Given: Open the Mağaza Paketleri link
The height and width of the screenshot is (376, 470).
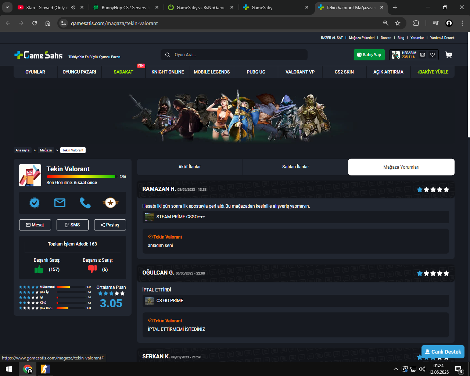Looking at the screenshot, I should pyautogui.click(x=362, y=38).
